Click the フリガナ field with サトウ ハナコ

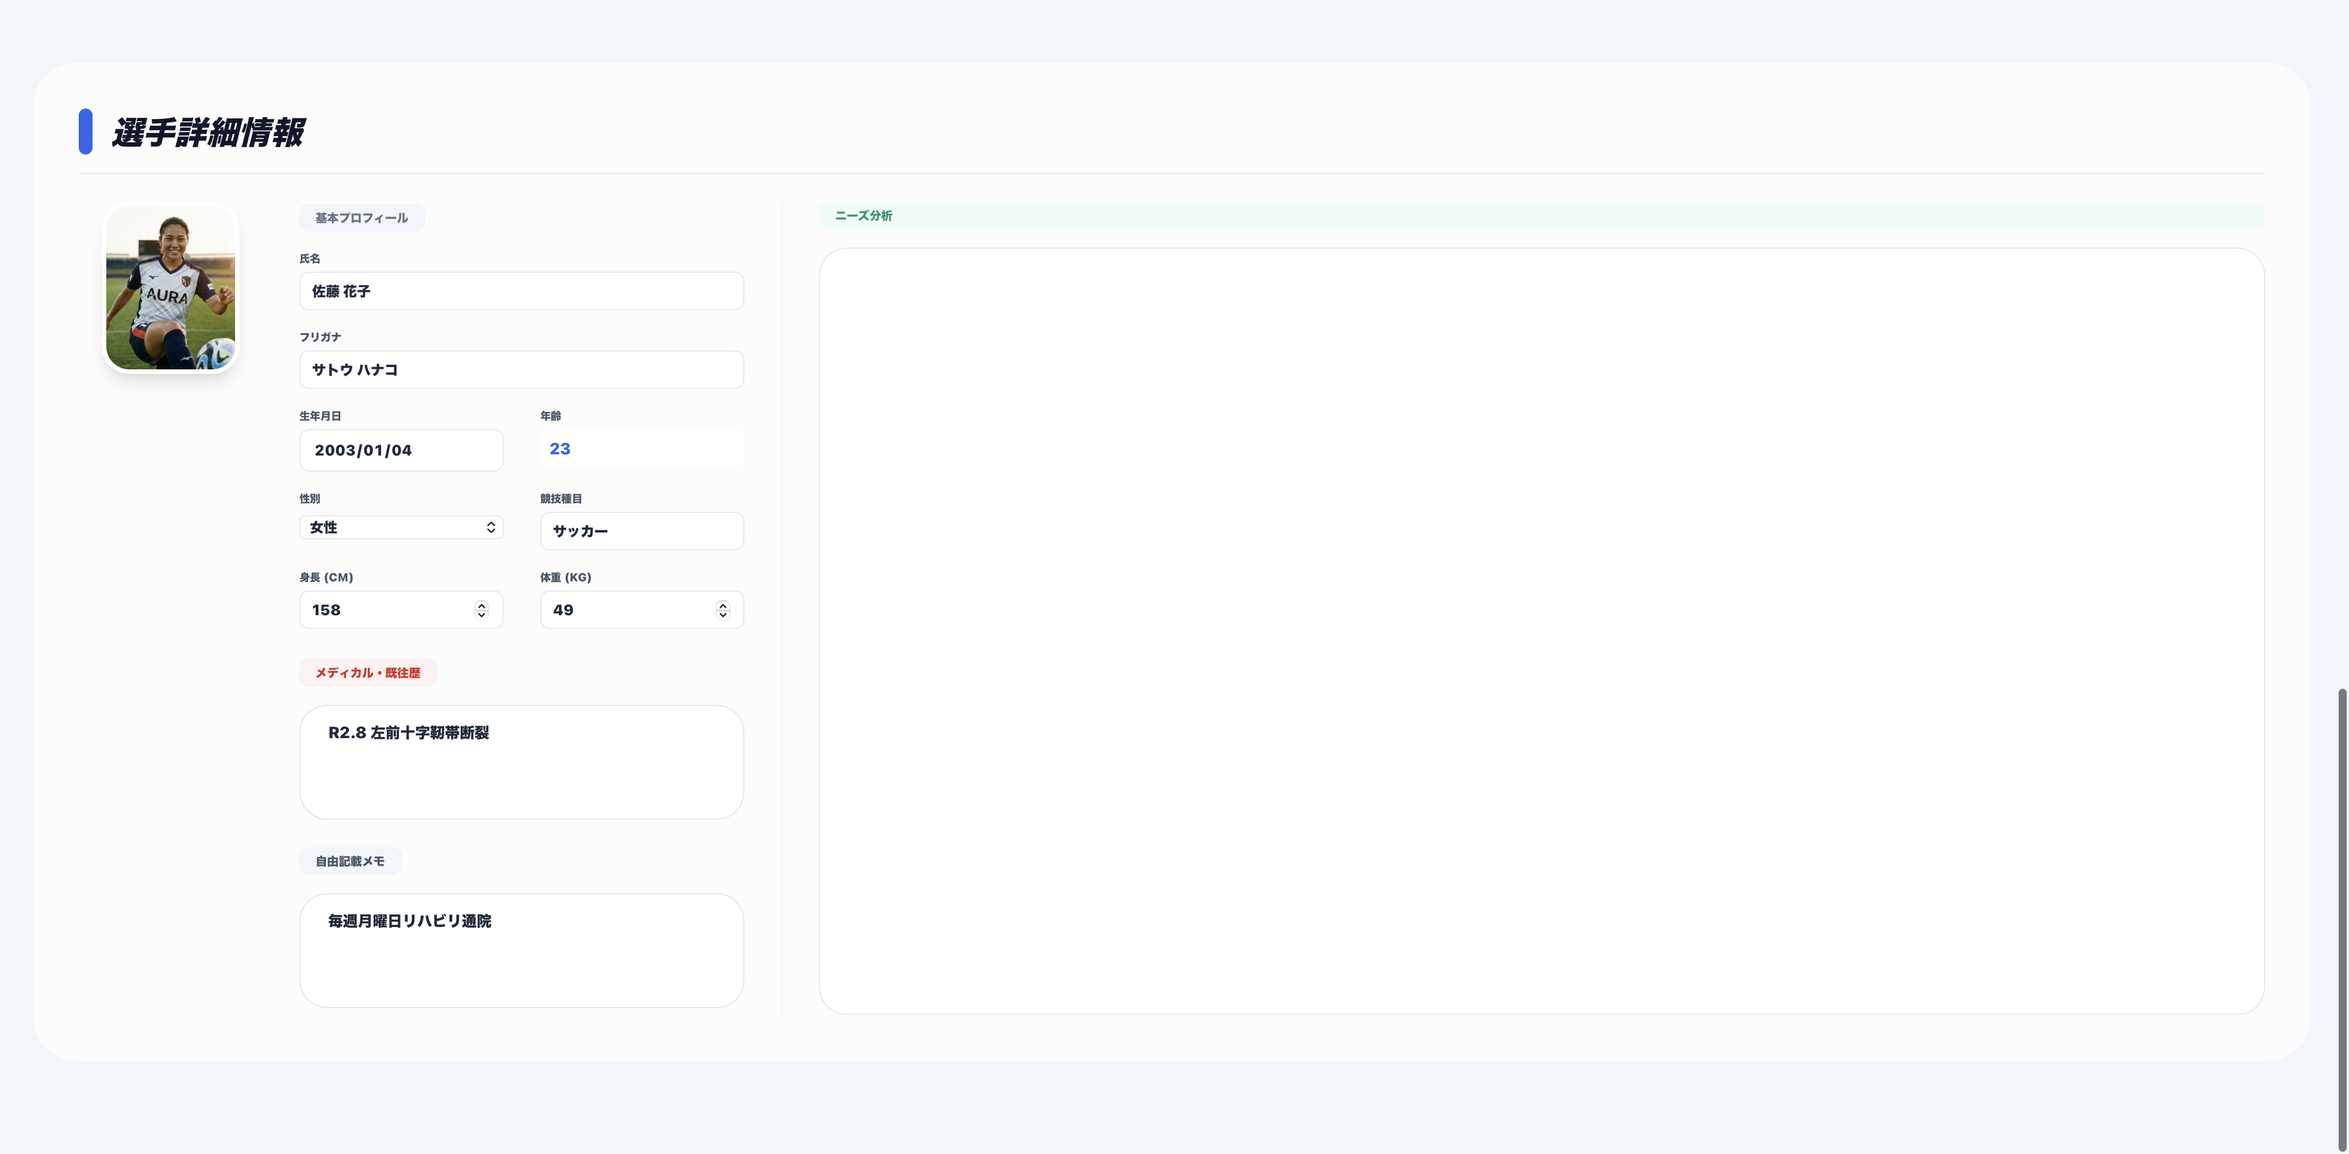click(x=521, y=370)
